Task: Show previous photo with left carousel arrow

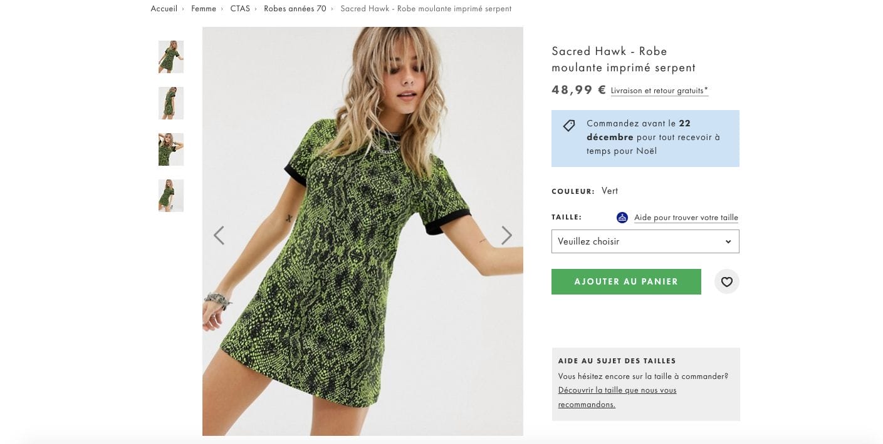Action: coord(219,235)
